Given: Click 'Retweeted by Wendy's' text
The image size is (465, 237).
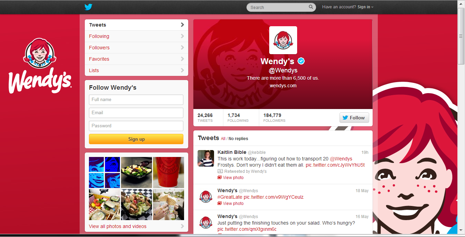Looking at the screenshot, I should 245,171.
